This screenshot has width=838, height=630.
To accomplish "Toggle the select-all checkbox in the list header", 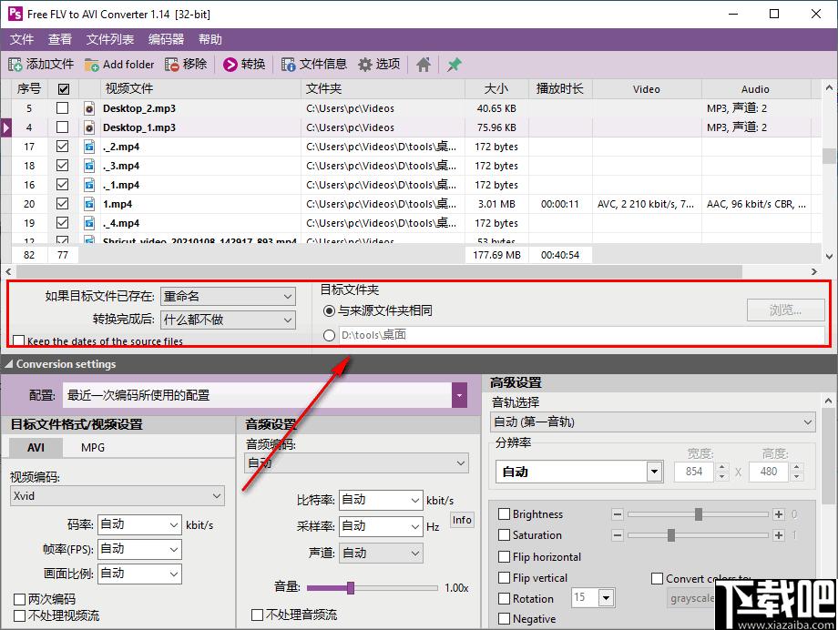I will click(x=64, y=89).
